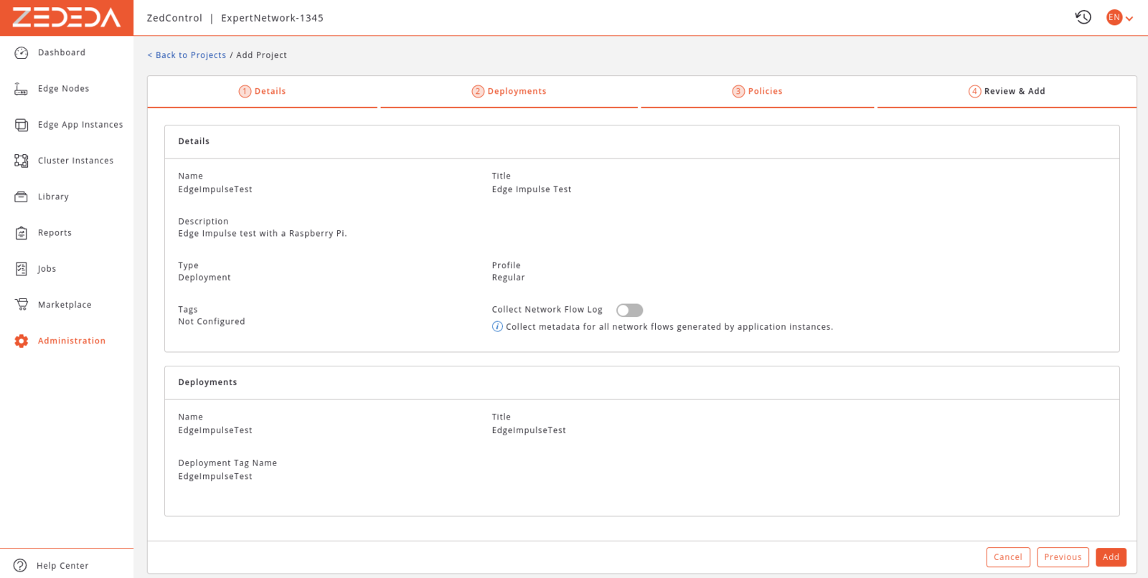Click the Add button

pyautogui.click(x=1111, y=557)
